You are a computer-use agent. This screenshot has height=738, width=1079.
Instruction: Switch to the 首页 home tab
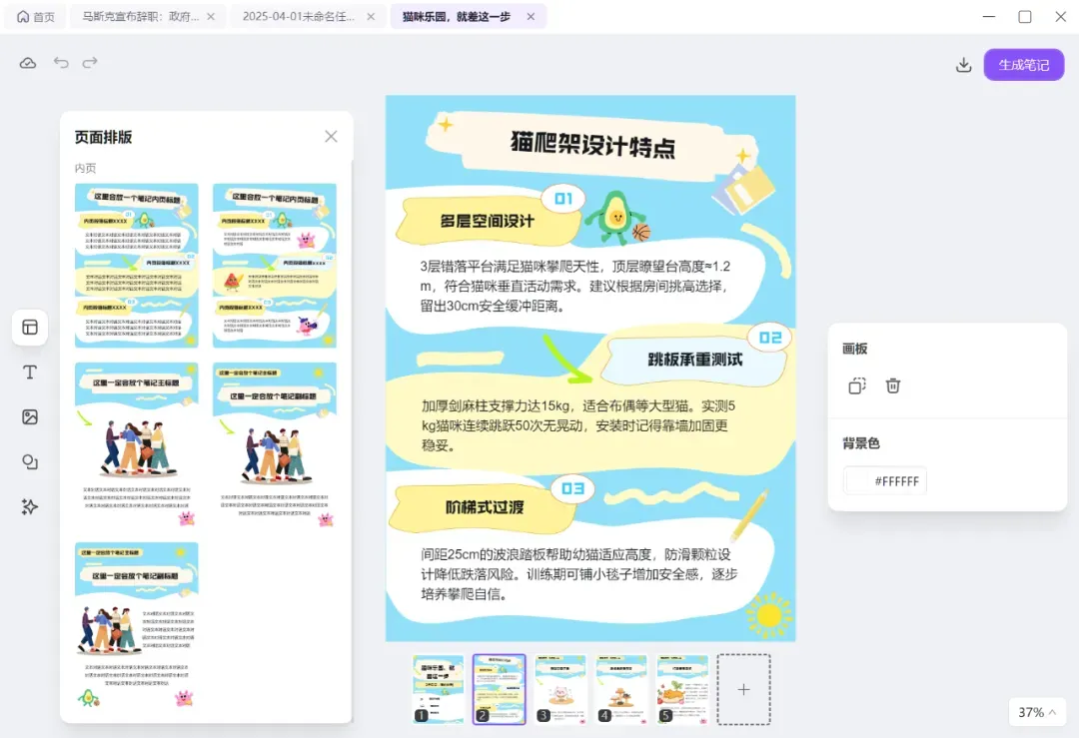(36, 17)
